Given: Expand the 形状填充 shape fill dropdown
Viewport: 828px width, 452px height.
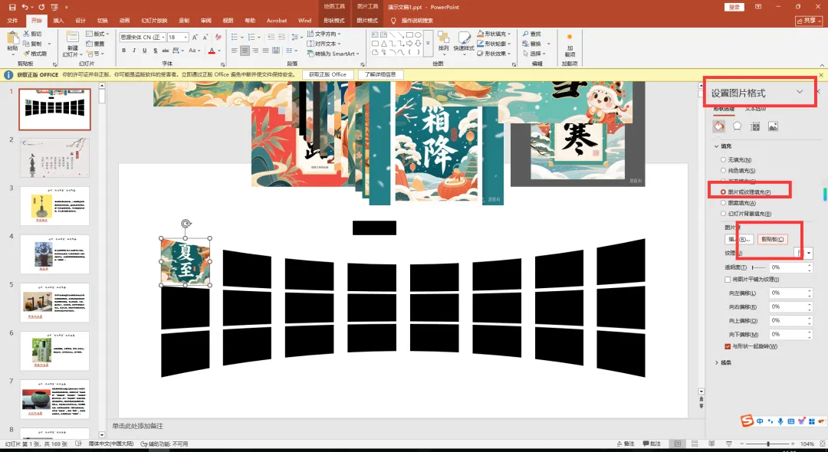Looking at the screenshot, I should coord(509,34).
